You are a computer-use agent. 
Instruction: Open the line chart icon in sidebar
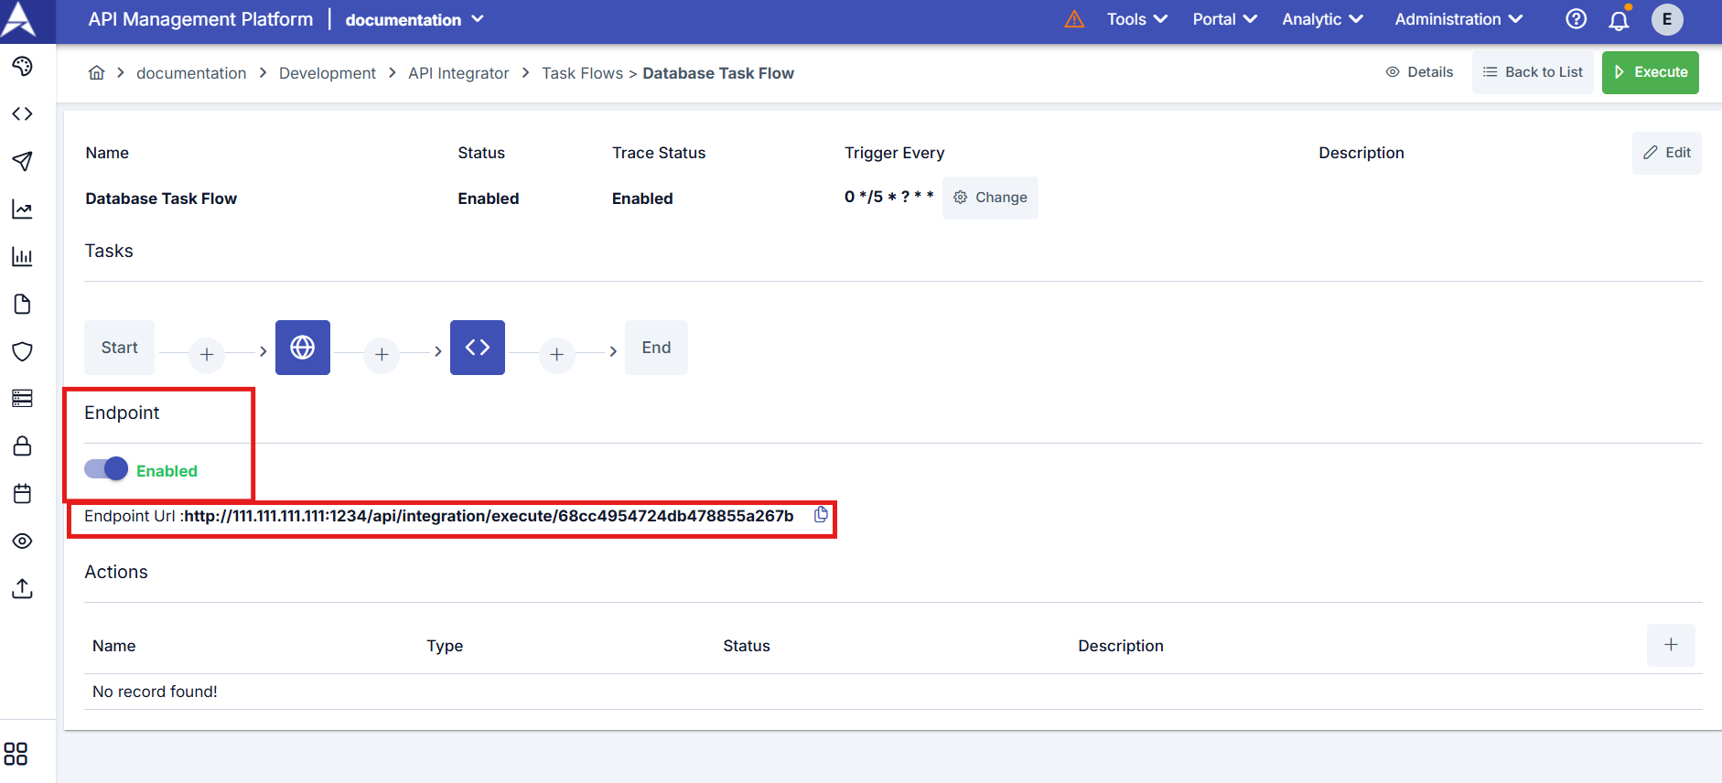22,209
